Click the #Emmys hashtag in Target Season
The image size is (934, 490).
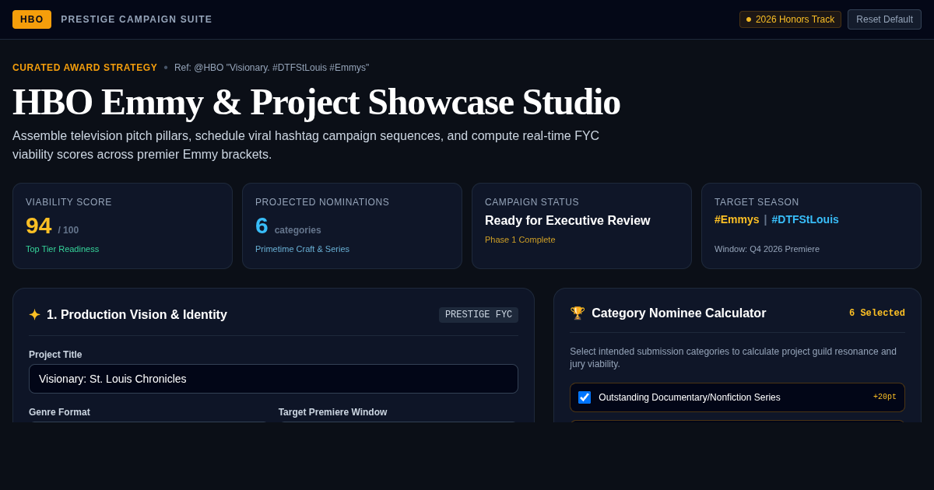click(x=736, y=219)
